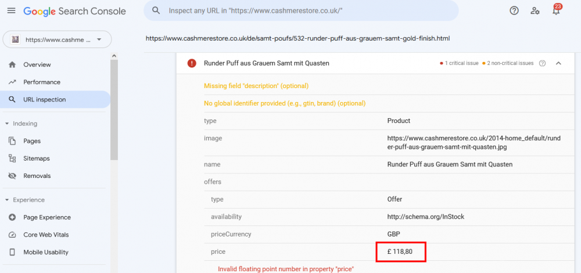
Task: Click the Invalid floating point number error
Action: 286,268
